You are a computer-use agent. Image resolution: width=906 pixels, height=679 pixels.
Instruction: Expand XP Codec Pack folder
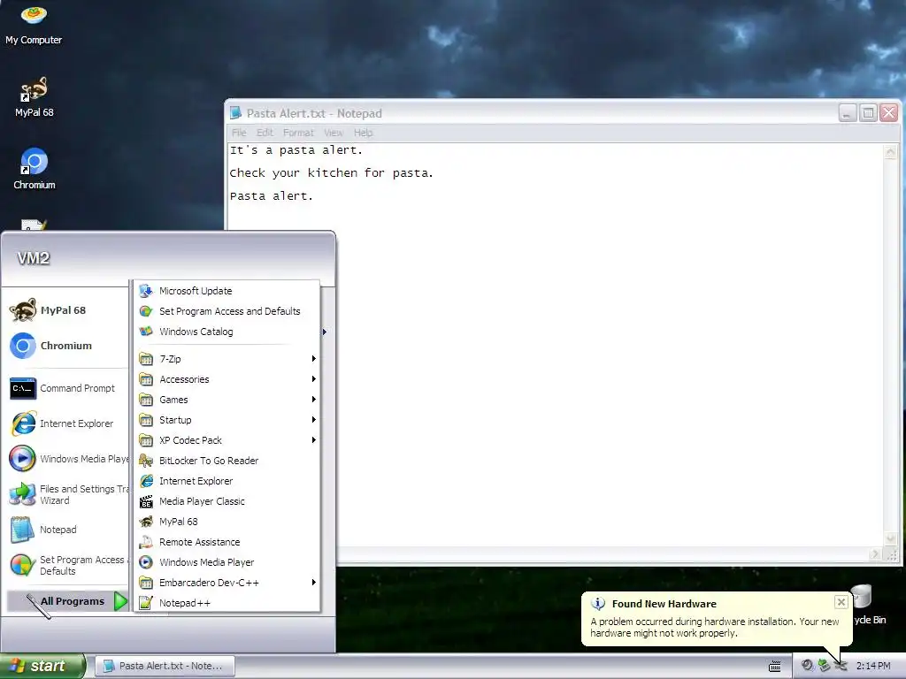[226, 440]
